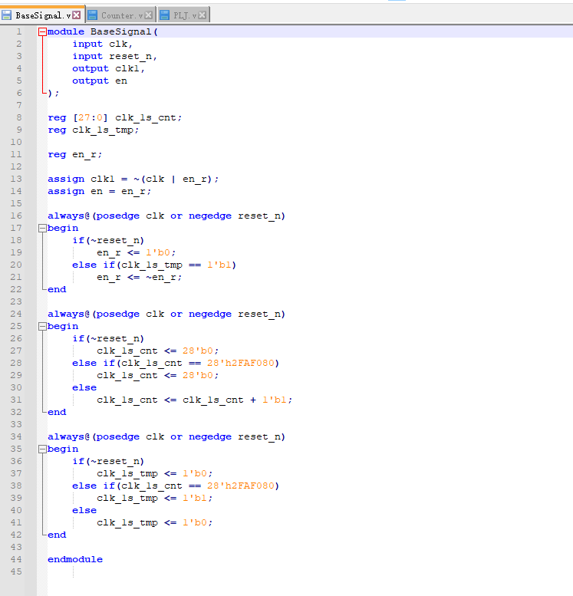The width and height of the screenshot is (573, 596).
Task: Click 'assign en = en_r;' line
Action: click(100, 191)
